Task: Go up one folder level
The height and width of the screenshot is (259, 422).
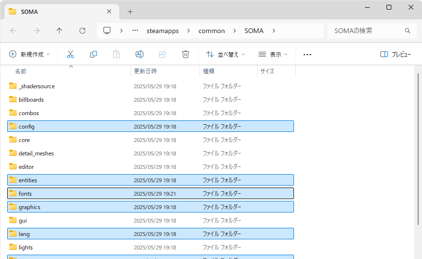Action: pyautogui.click(x=59, y=31)
